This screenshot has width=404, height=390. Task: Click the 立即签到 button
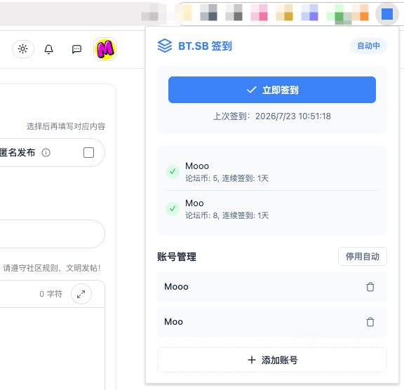(x=272, y=90)
